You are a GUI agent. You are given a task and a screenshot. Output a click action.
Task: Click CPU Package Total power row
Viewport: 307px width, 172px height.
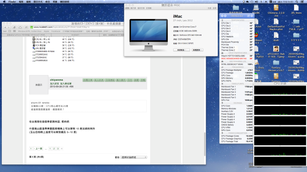(236, 141)
